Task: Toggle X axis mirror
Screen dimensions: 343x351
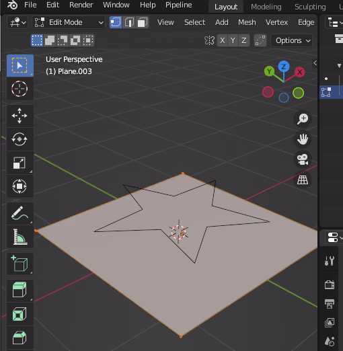Action: (222, 40)
